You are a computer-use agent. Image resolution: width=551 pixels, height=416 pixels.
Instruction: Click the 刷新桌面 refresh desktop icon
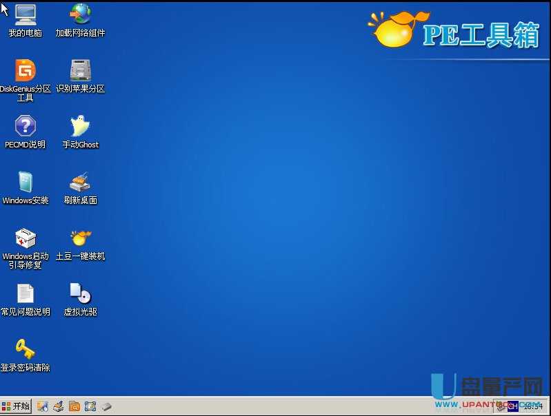click(x=81, y=183)
